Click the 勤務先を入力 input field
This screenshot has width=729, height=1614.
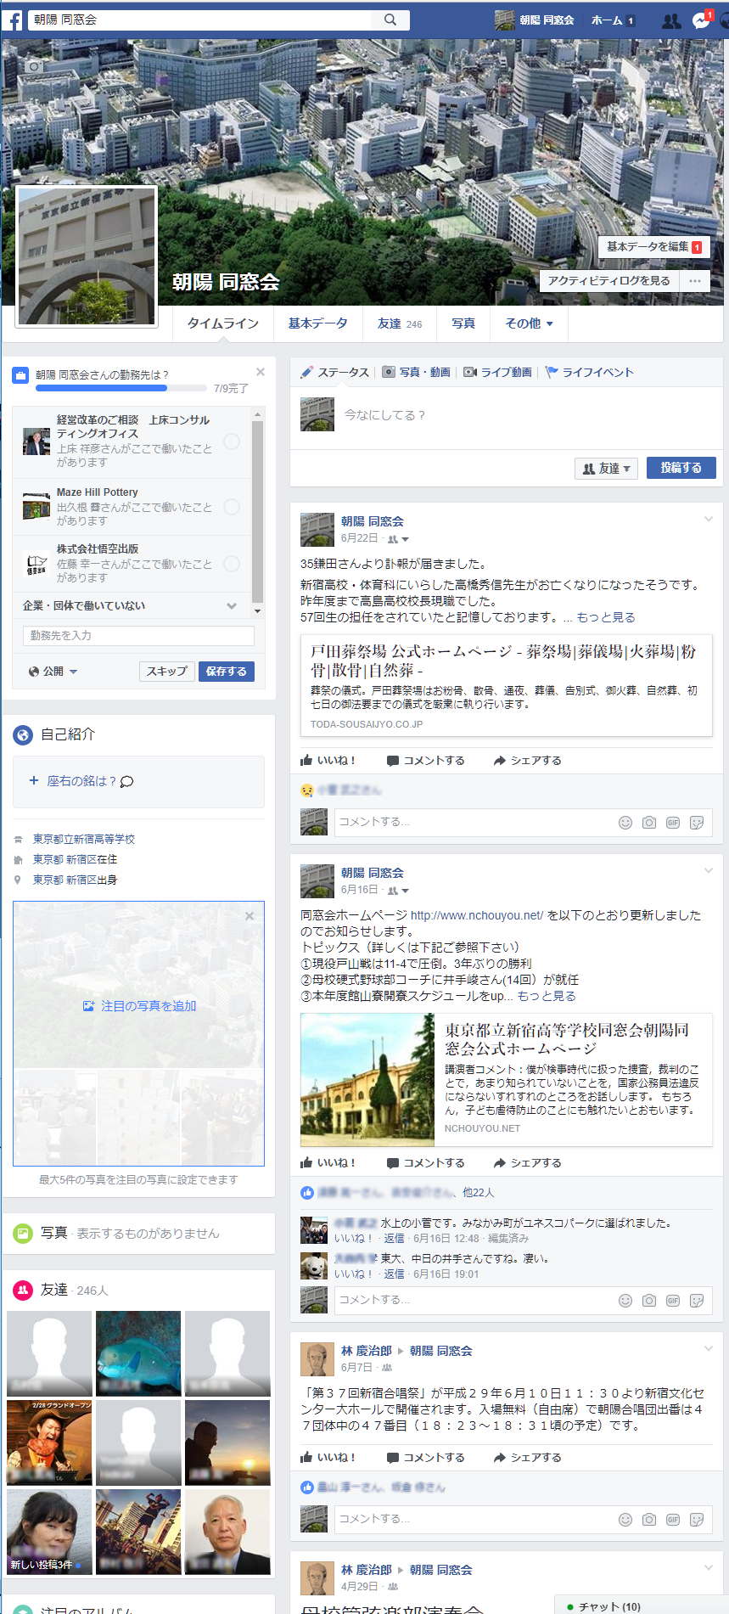[x=138, y=636]
